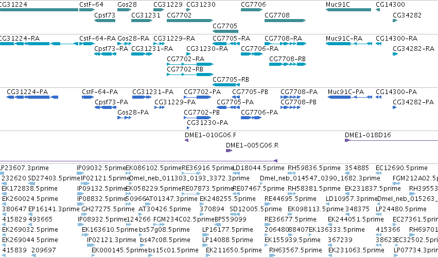
Task: Click the EK231063.5prime EST label
Action: (x=356, y=250)
